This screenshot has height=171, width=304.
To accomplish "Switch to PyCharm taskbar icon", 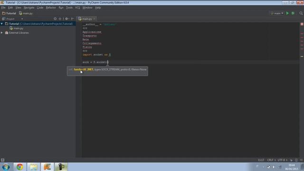I will tap(47, 167).
